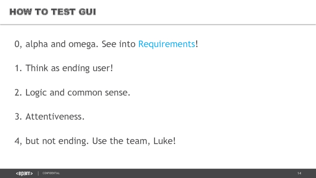Click the vertical separator beside EPAM logo
This screenshot has height=178, width=316.
(38, 174)
